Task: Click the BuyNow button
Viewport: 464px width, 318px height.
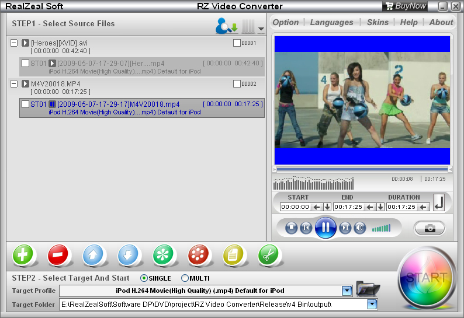Action: (x=406, y=6)
